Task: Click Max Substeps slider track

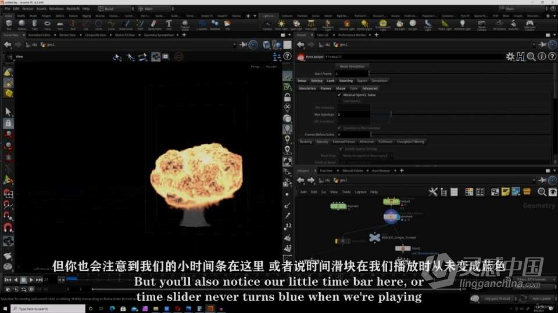Action: coord(462,115)
